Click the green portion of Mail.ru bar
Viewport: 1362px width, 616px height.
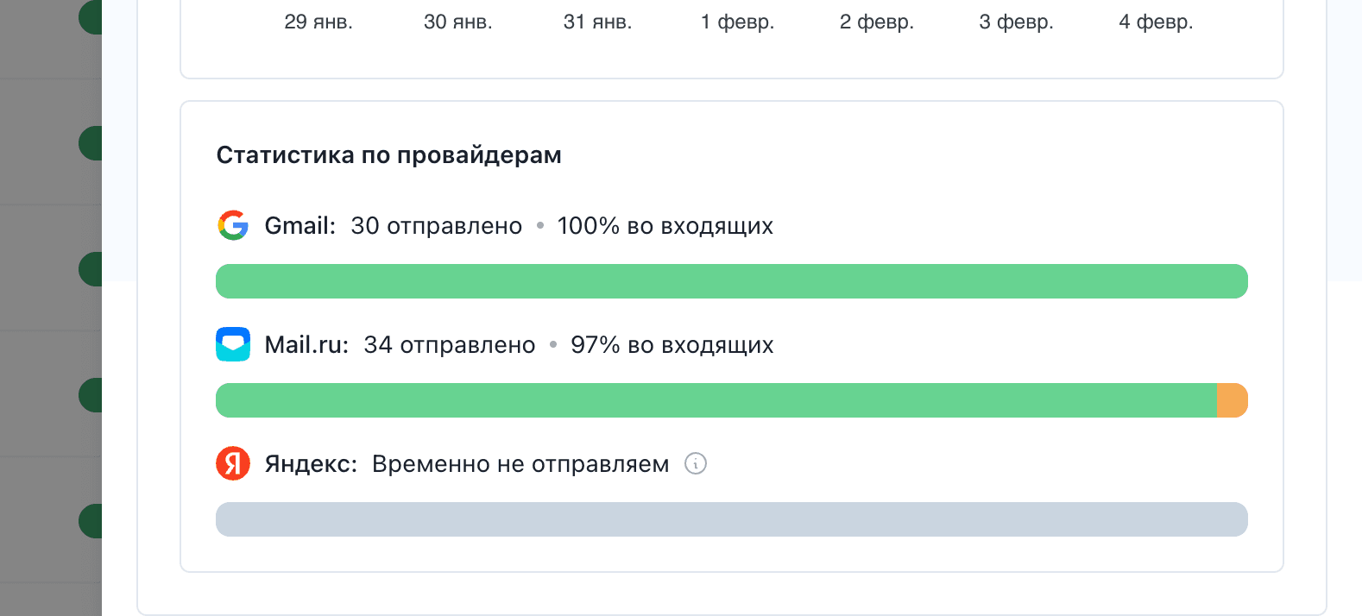pos(716,400)
